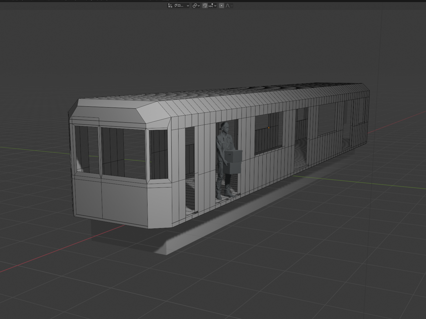Click the narrow left front windshield pane
The height and width of the screenshot is (319, 426).
click(x=87, y=149)
